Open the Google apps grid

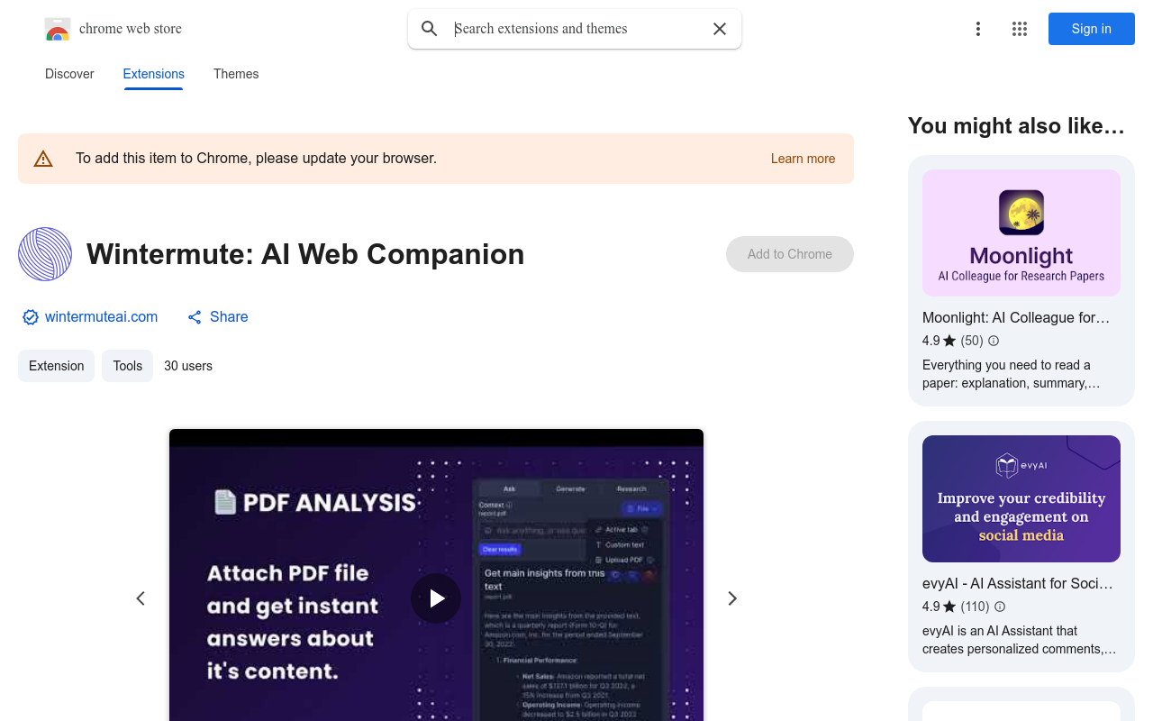1020,29
